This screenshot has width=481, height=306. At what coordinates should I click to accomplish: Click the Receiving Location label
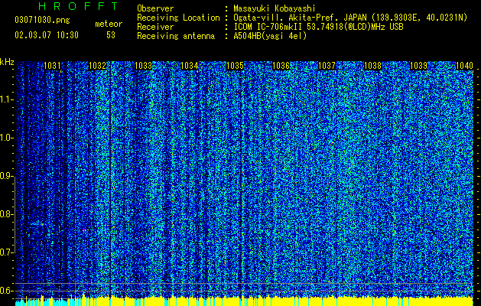coord(178,18)
